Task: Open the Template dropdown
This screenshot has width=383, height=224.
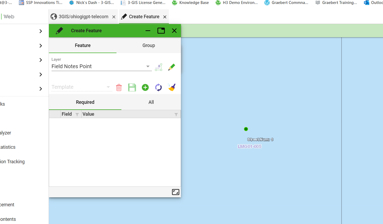Action: click(108, 87)
